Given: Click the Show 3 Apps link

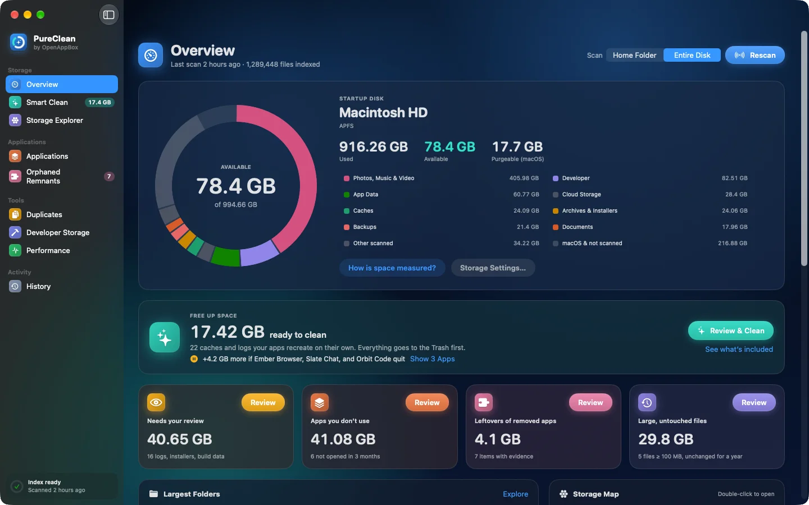Looking at the screenshot, I should pyautogui.click(x=433, y=359).
